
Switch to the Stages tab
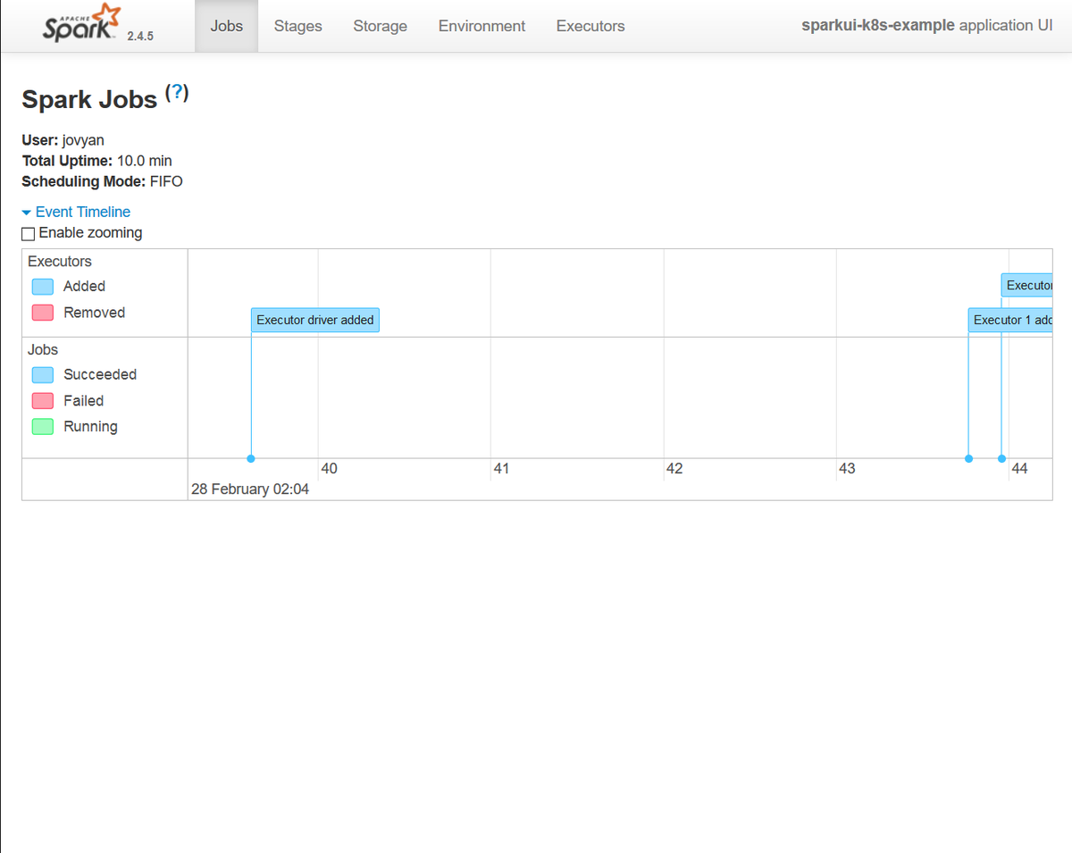297,26
